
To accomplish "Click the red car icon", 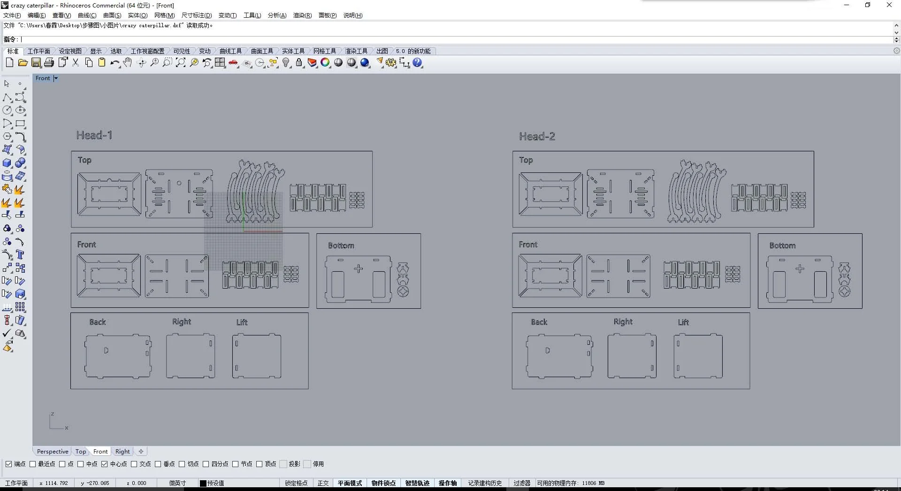I will pos(233,62).
